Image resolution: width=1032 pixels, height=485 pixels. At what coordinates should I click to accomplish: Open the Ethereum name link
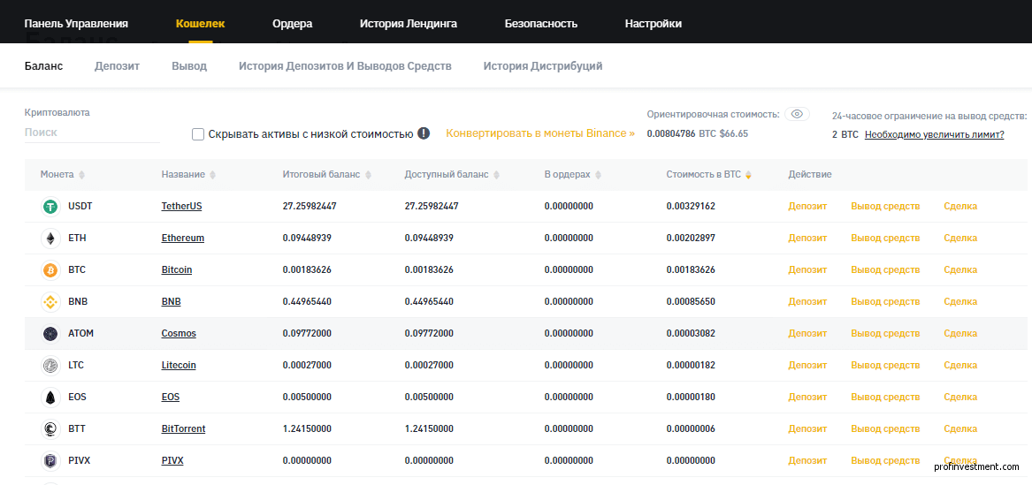click(183, 238)
